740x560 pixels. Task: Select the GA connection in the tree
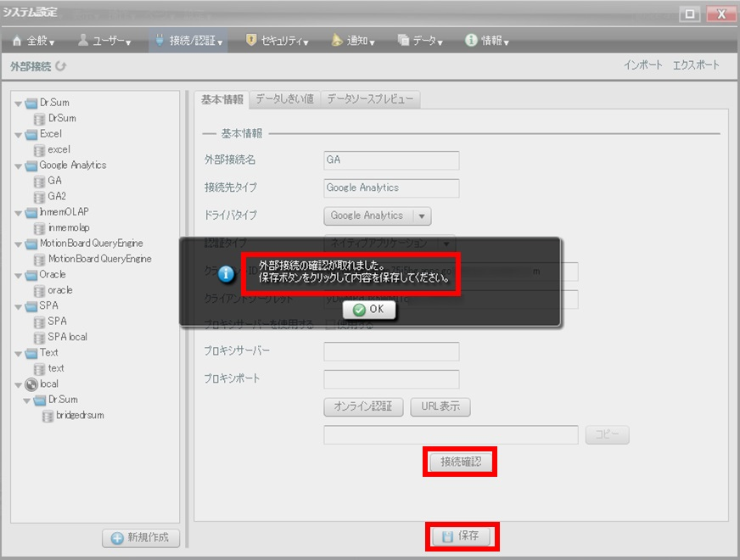tap(55, 181)
